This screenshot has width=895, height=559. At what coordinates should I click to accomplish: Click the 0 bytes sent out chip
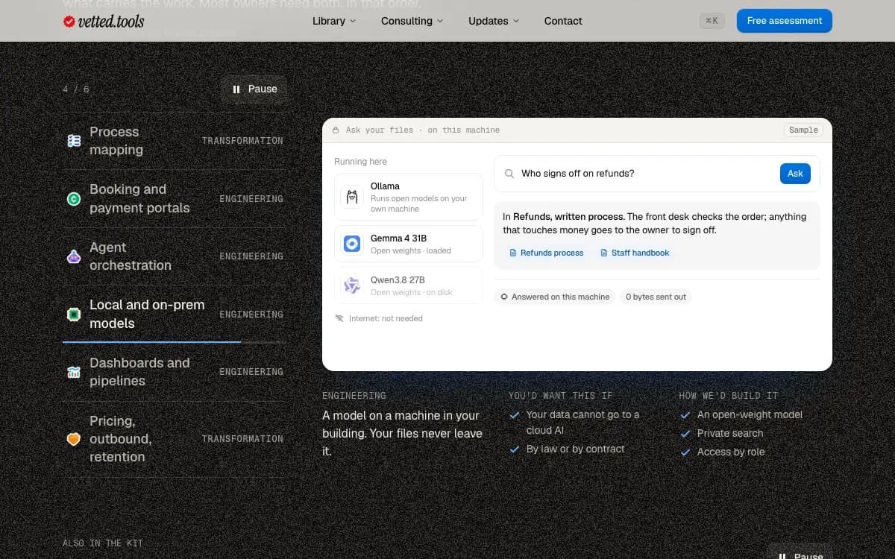coord(656,297)
